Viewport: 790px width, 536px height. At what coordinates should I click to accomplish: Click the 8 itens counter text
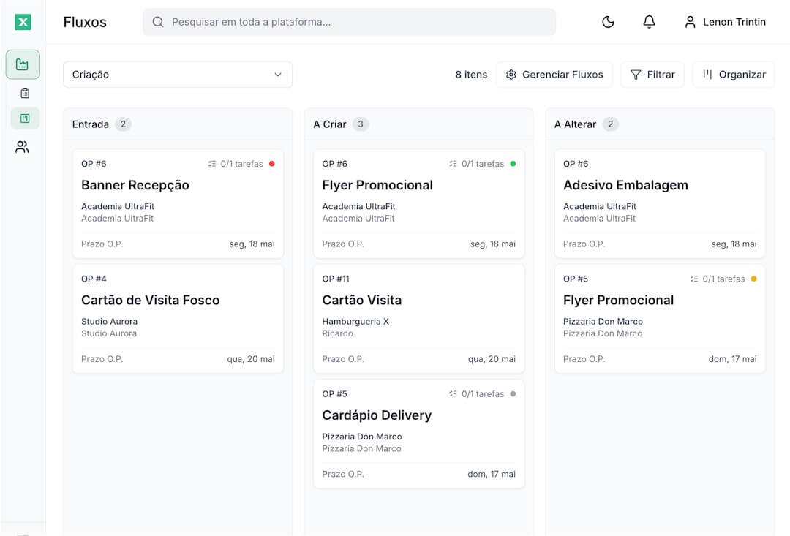click(471, 75)
